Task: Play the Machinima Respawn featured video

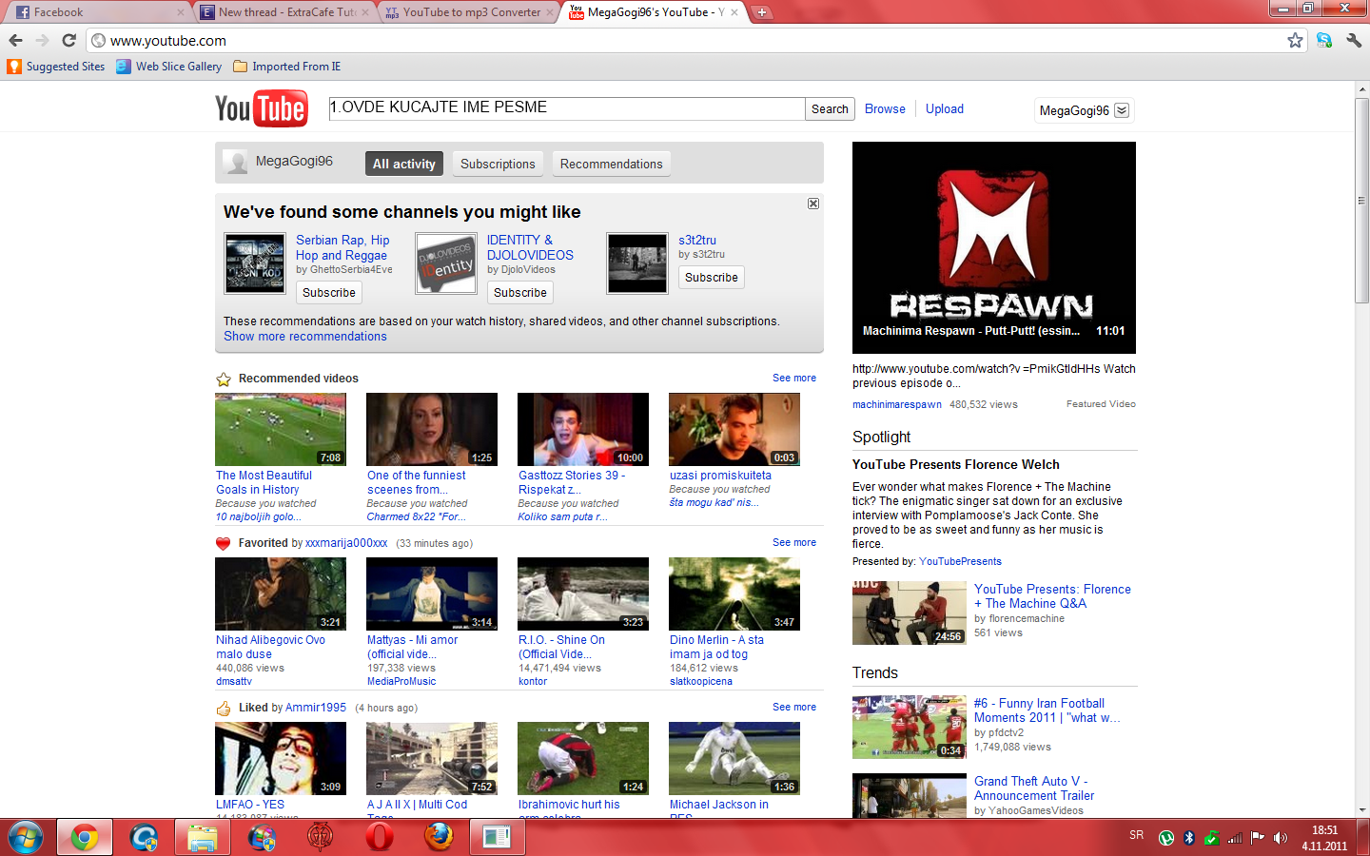Action: tap(993, 247)
